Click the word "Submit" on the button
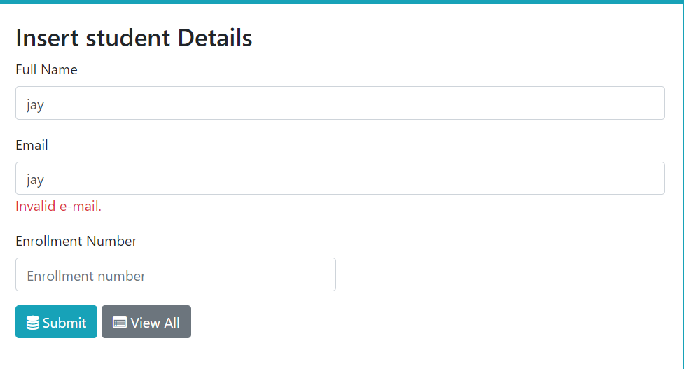Image resolution: width=684 pixels, height=369 pixels. [x=64, y=323]
